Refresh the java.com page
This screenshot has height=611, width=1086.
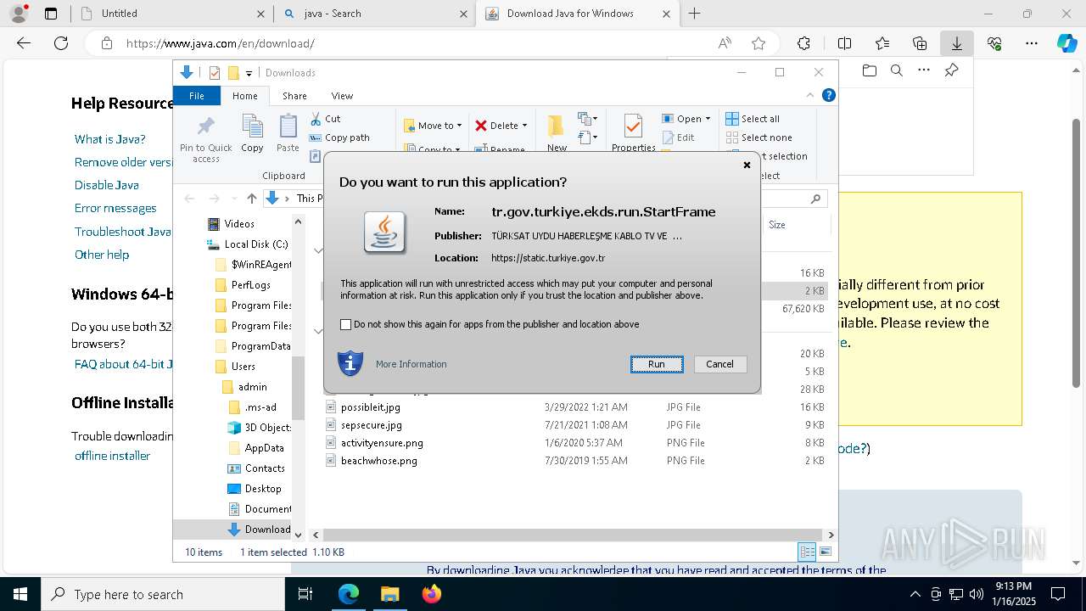(x=61, y=43)
